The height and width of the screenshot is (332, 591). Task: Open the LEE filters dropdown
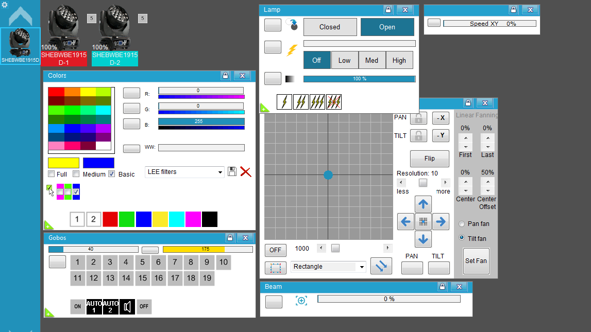(x=184, y=172)
